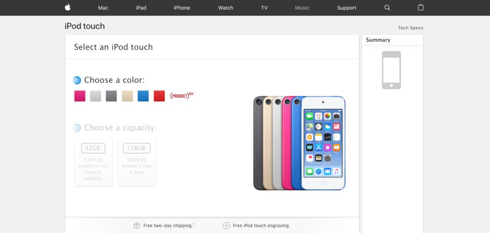Click the engraving speech bubble icon
The width and height of the screenshot is (490, 233).
click(226, 225)
